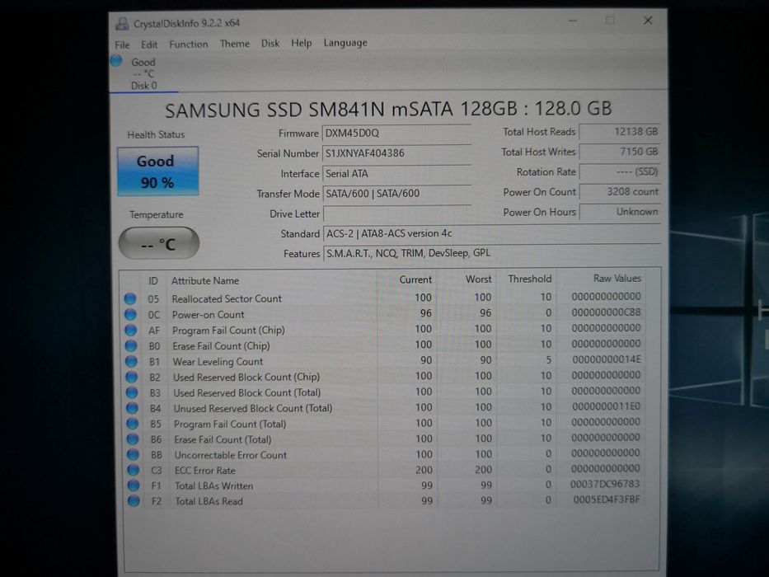Screen dimensions: 769x577
Task: Click Total Host Writes value 7150 GB
Action: click(620, 152)
